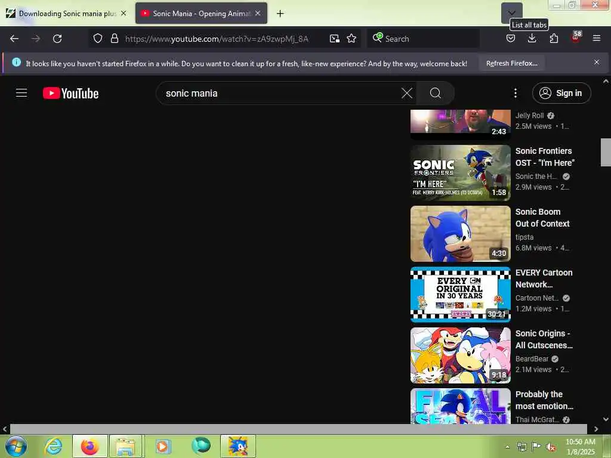This screenshot has width=611, height=458.
Task: Open the extension with 58 badge
Action: pyautogui.click(x=576, y=38)
